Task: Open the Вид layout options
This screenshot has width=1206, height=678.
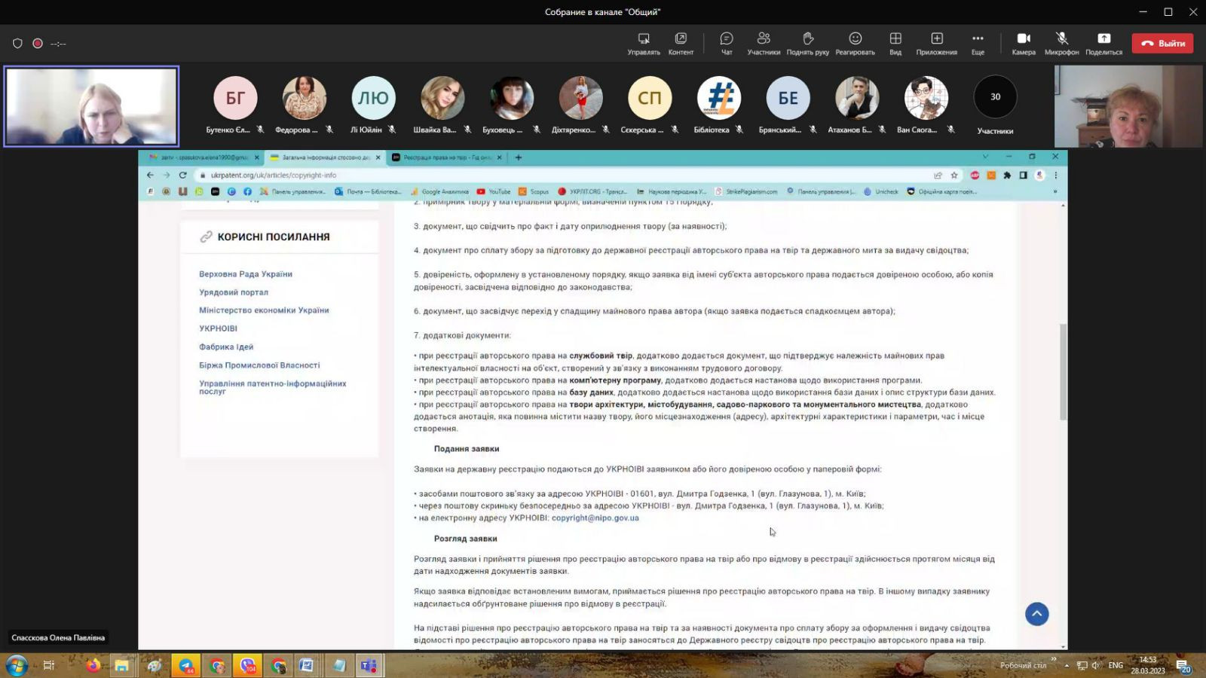Action: tap(895, 44)
